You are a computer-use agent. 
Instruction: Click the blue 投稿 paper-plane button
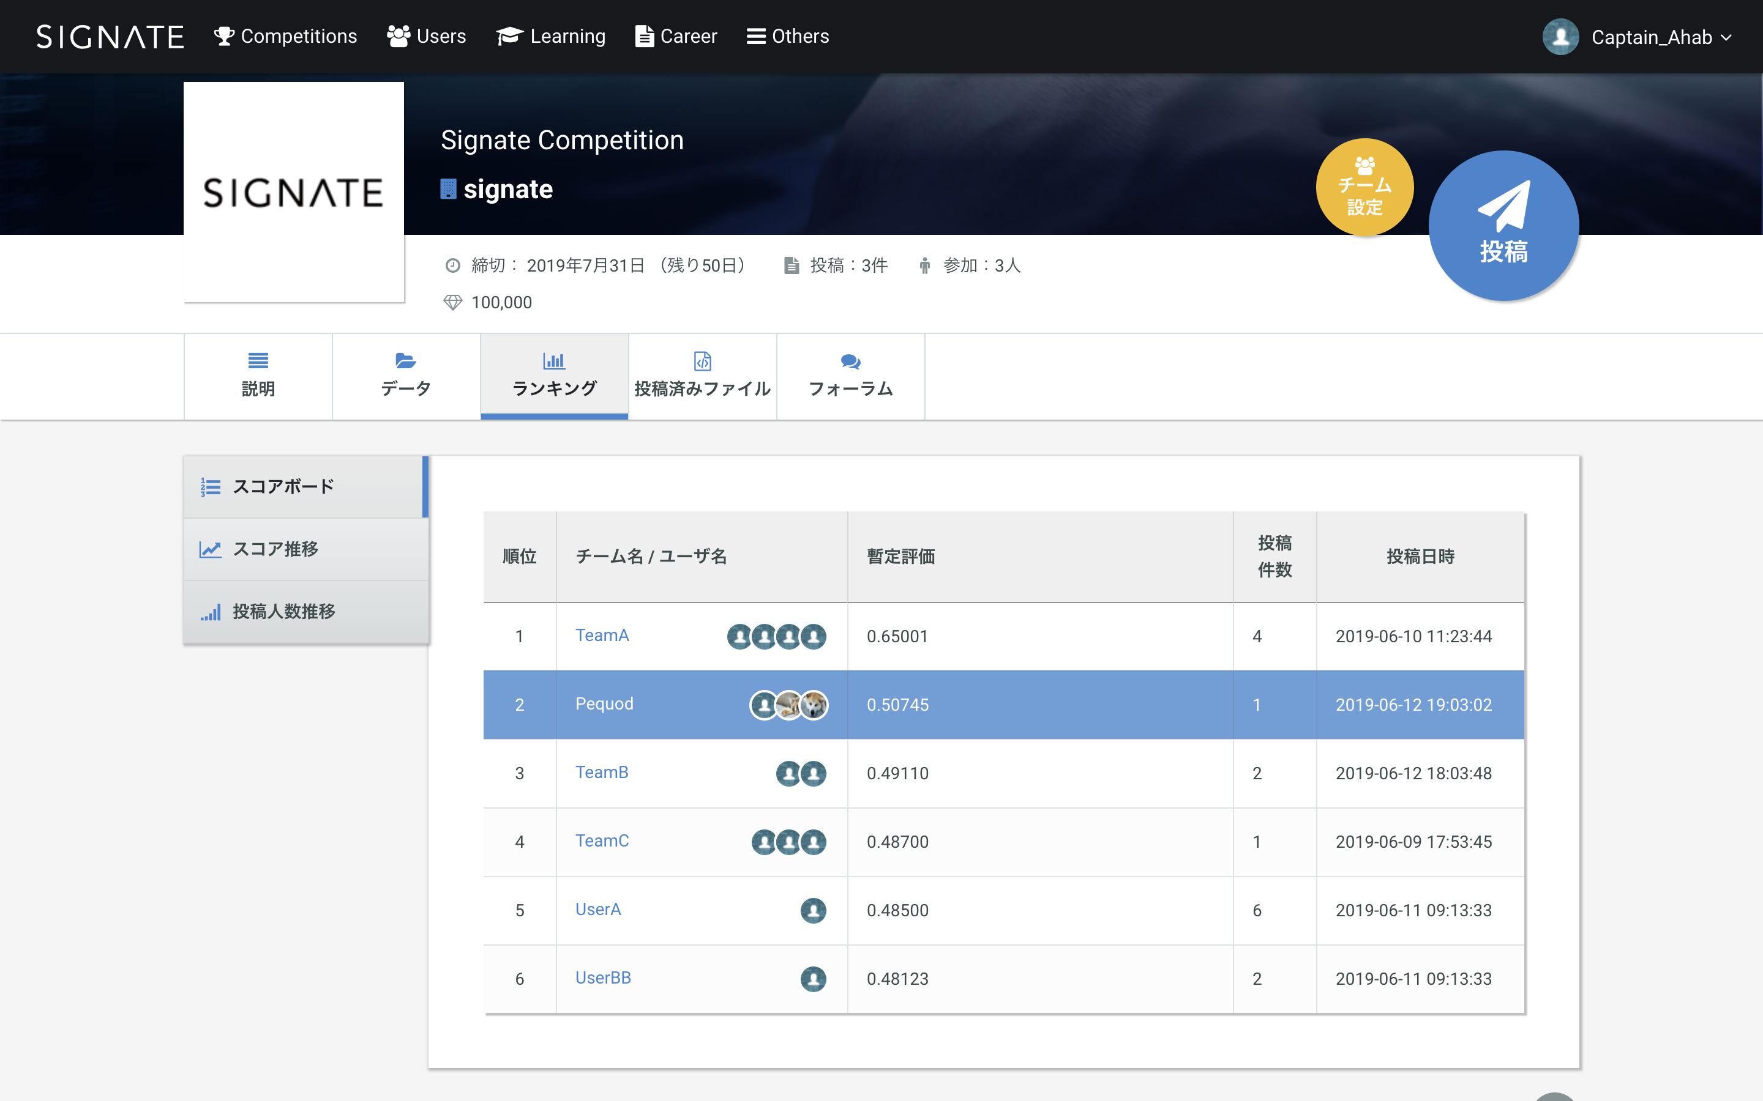[1503, 225]
